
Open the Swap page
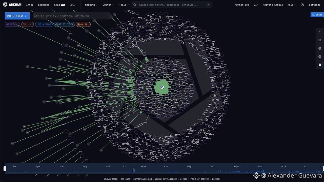pyautogui.click(x=59, y=5)
